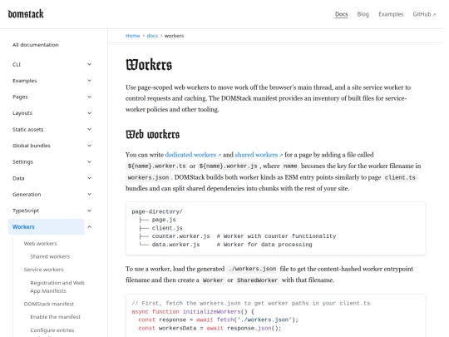Expand the TypeScript section chevron
The width and height of the screenshot is (449, 337).
click(x=89, y=211)
